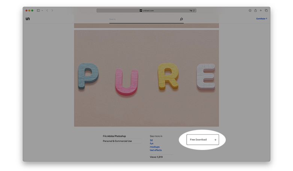The width and height of the screenshot is (293, 171).
Task: Click the privacy report icon in address bar
Action: pos(190,11)
